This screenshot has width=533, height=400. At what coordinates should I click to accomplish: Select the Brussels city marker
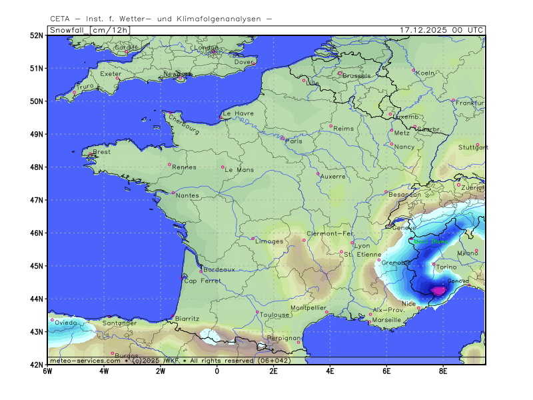click(x=340, y=73)
